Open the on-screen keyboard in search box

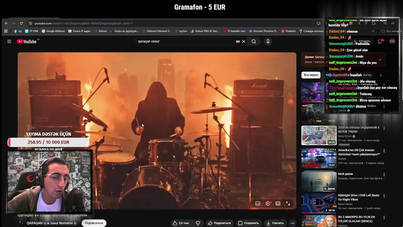(x=238, y=41)
